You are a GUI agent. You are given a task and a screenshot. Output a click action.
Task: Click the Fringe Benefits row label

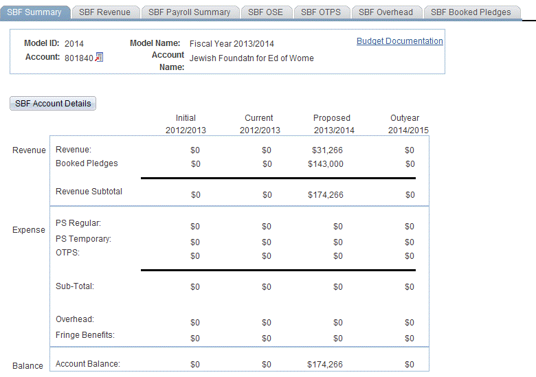(x=85, y=335)
